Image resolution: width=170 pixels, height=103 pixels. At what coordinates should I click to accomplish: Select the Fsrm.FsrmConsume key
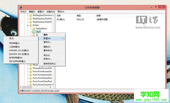tap(42, 85)
